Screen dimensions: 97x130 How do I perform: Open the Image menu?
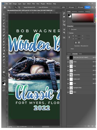15,4
